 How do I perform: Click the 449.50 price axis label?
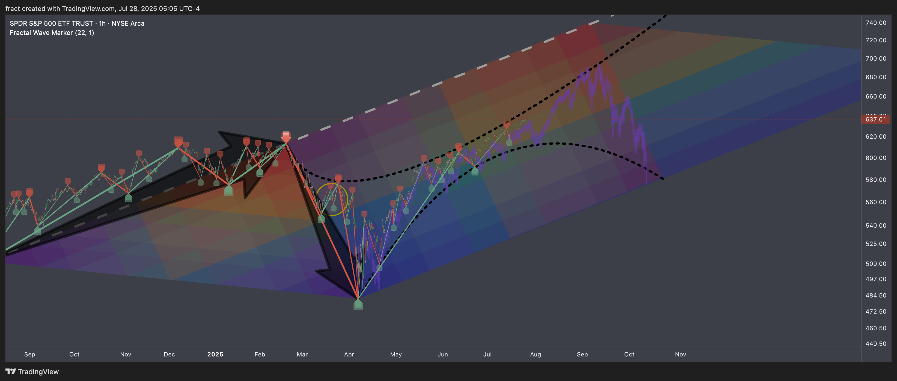coord(876,343)
